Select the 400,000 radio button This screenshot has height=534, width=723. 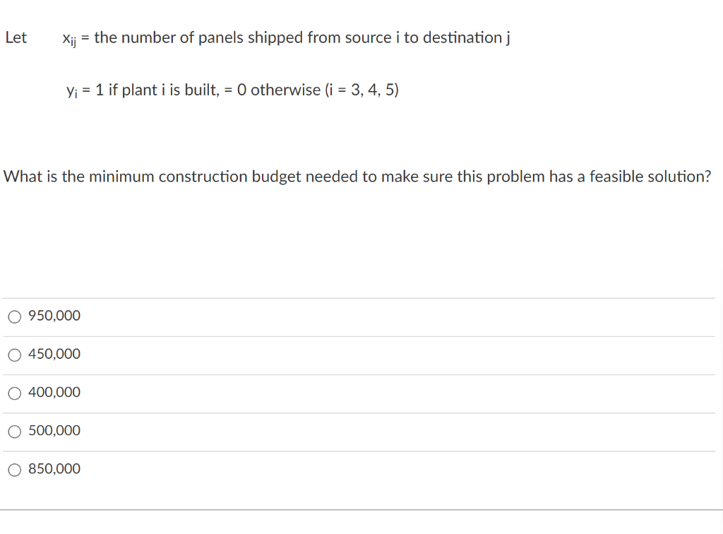point(14,393)
